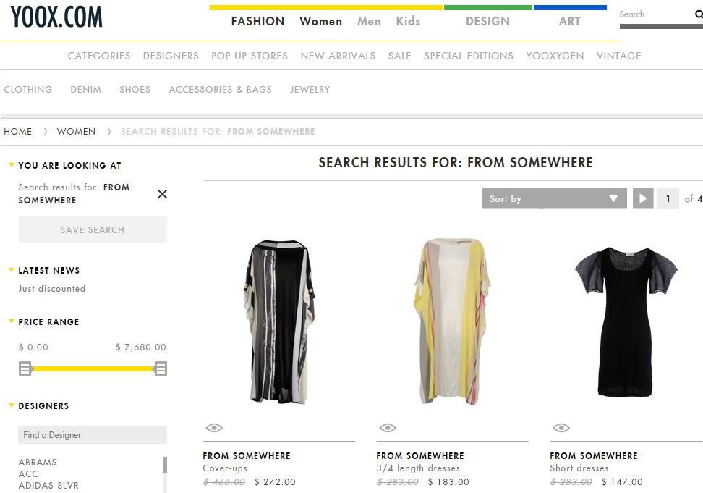Open the SALE menu
This screenshot has width=703, height=493.
coord(399,56)
